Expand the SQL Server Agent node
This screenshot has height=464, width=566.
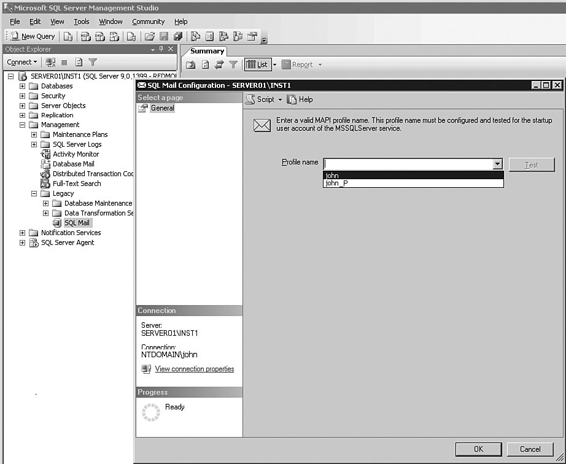tap(22, 242)
